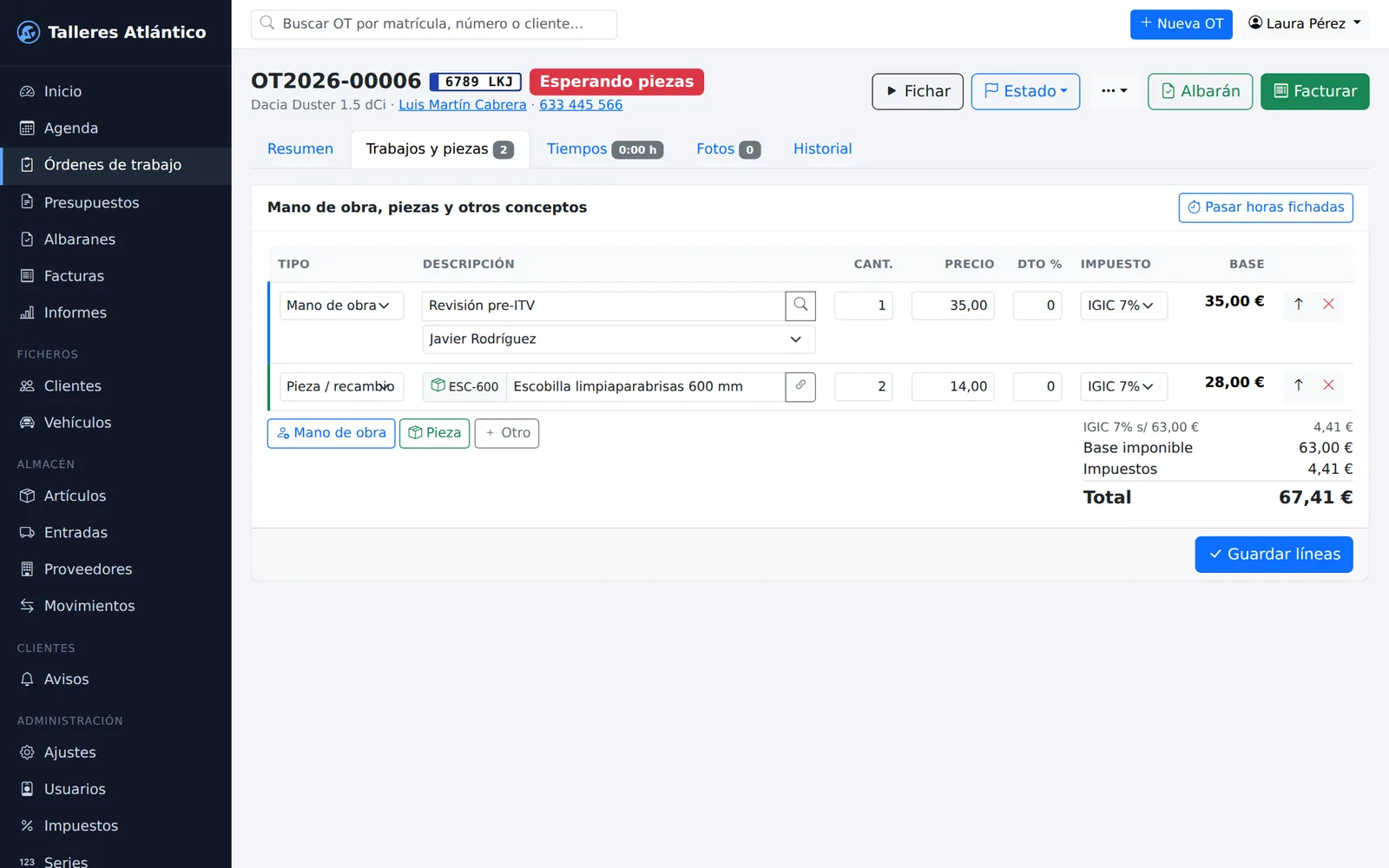
Task: Expand the Mano de obra type selector
Action: pyautogui.click(x=341, y=306)
